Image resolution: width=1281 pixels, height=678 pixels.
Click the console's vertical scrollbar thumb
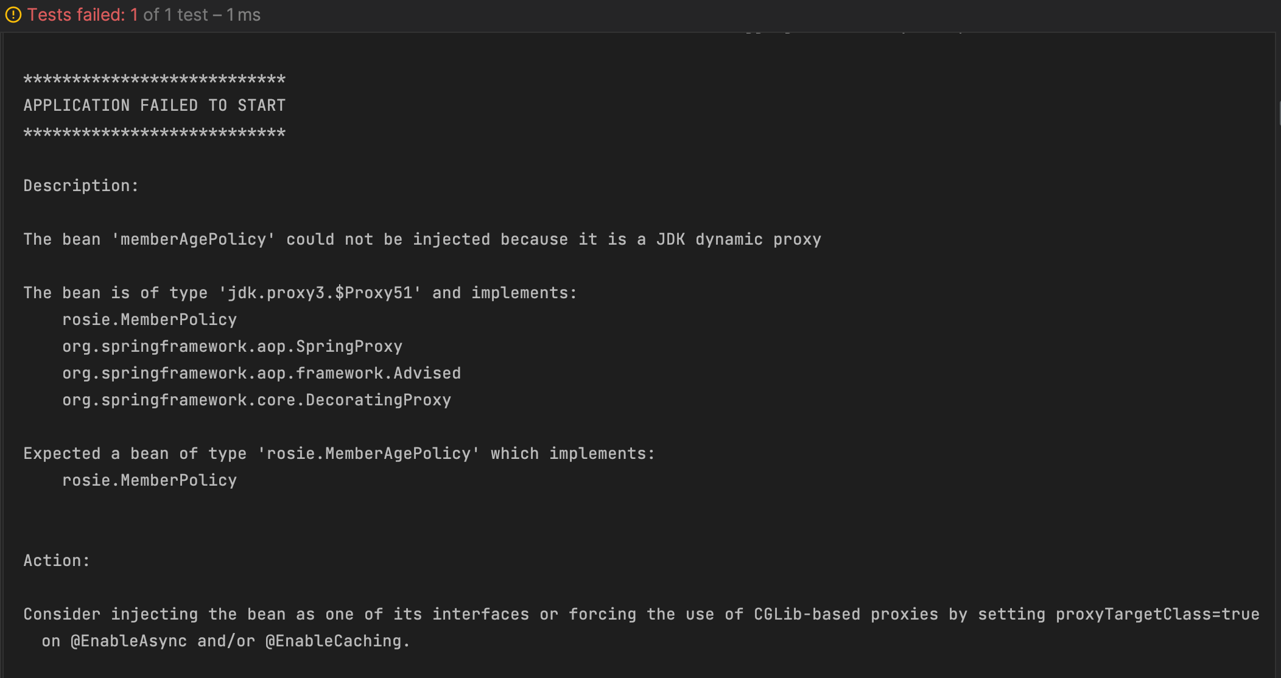coord(1279,113)
